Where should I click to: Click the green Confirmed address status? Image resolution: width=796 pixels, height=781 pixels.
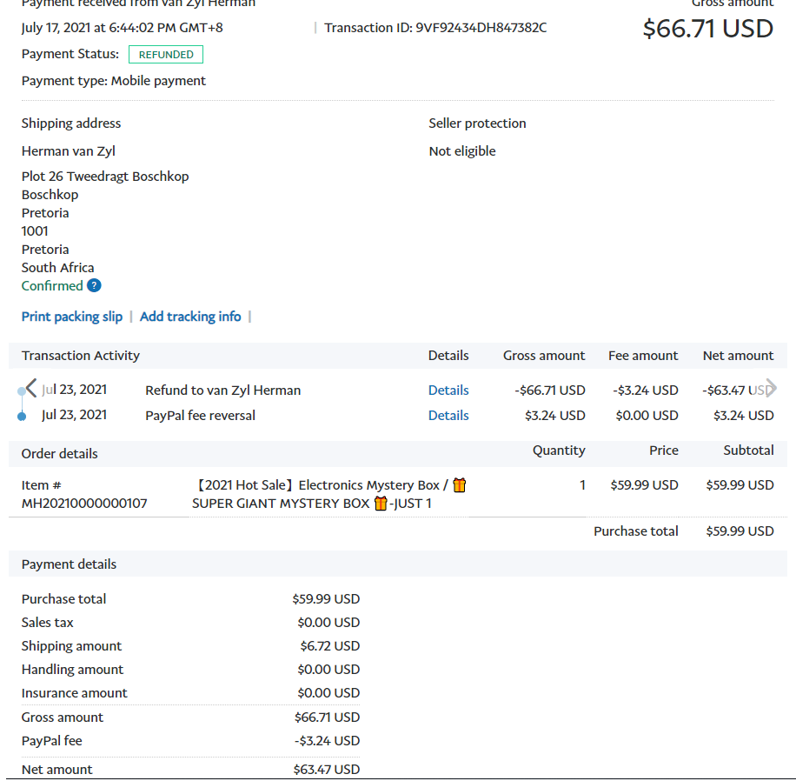coord(52,286)
